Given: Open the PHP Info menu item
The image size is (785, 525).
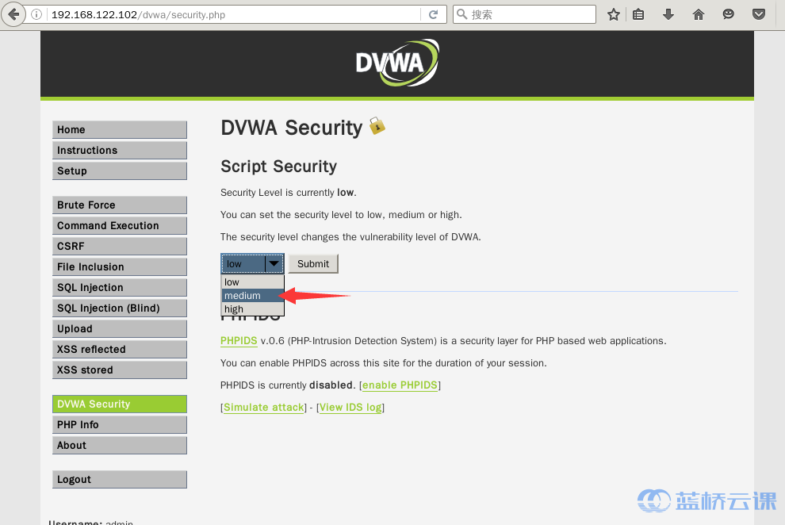Looking at the screenshot, I should 120,424.
